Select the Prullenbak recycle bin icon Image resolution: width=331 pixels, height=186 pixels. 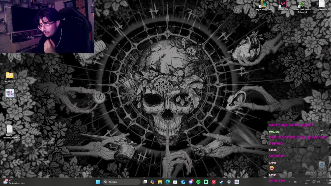click(x=322, y=167)
